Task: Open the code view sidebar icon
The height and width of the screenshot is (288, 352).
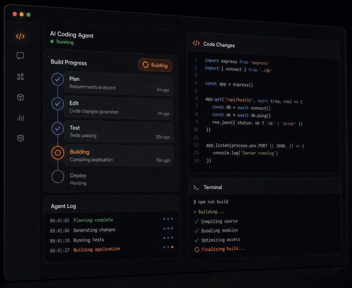Action: coord(20,36)
